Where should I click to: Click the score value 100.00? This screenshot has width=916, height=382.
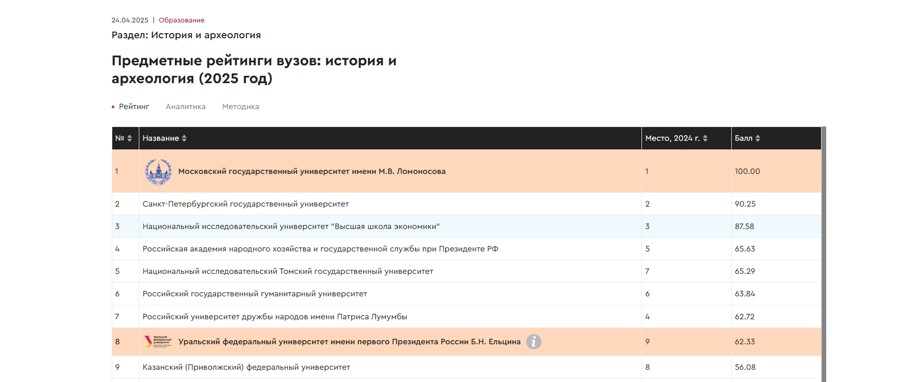tap(747, 171)
